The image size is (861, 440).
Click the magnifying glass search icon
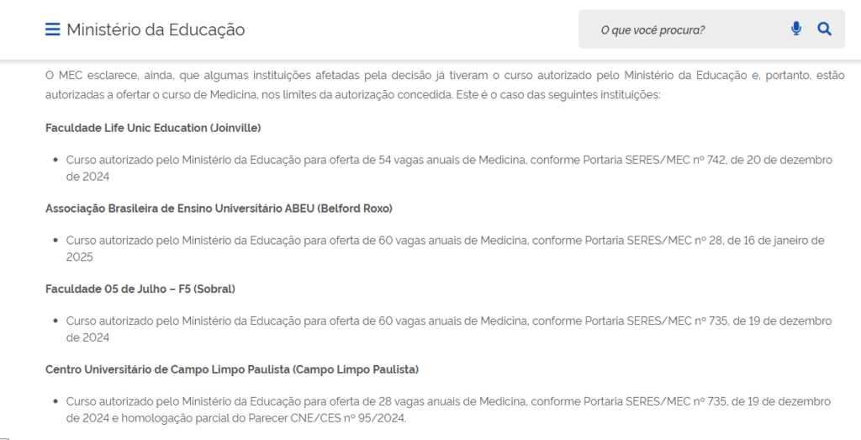click(x=825, y=29)
